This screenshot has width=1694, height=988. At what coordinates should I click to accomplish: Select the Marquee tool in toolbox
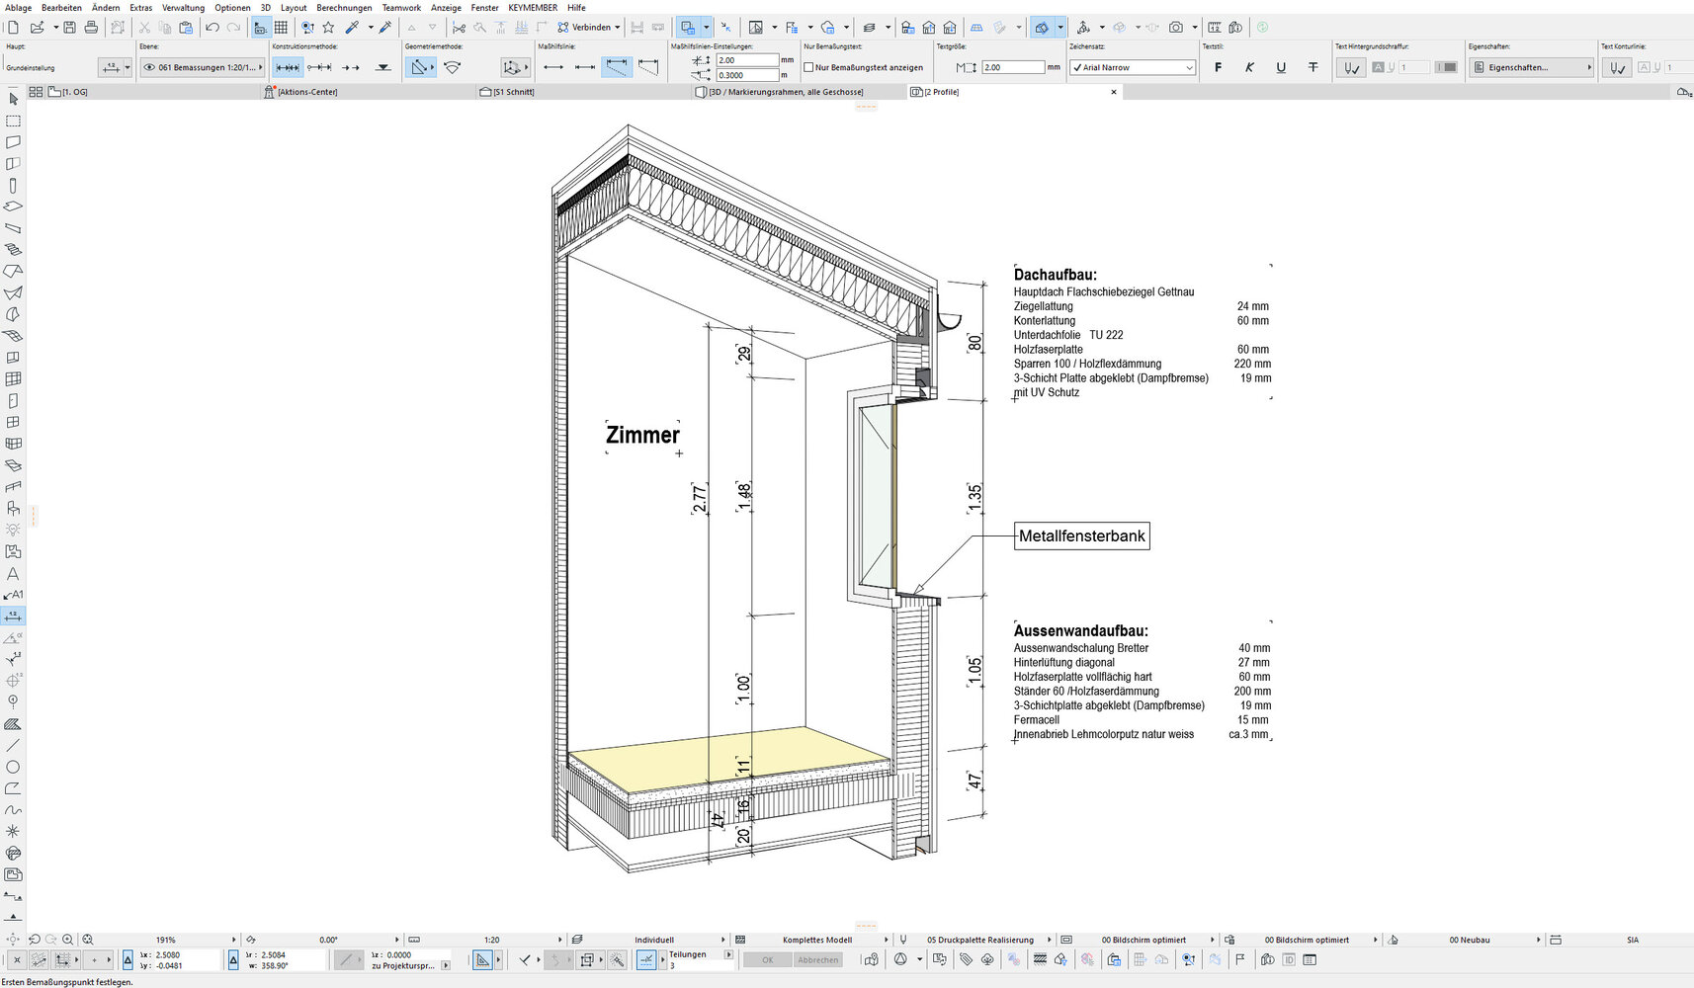[x=13, y=121]
